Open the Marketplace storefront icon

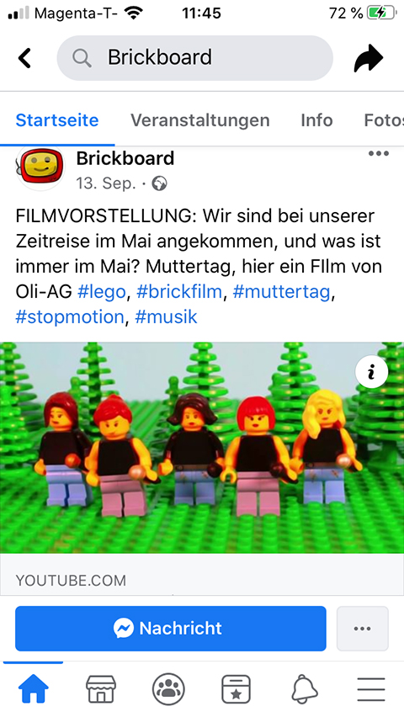101,689
